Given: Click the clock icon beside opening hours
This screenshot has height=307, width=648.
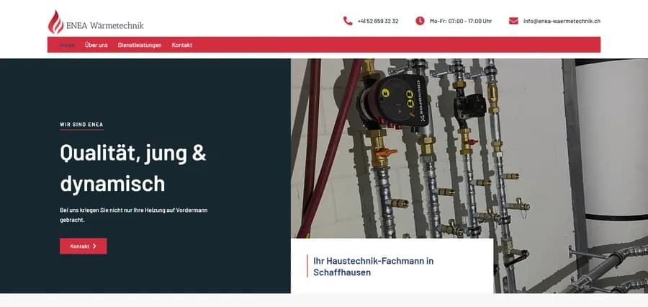Looking at the screenshot, I should [420, 21].
